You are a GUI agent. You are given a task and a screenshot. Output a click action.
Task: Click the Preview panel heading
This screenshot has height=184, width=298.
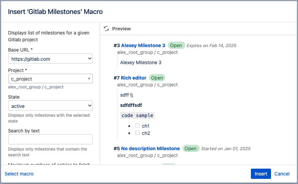point(121,29)
